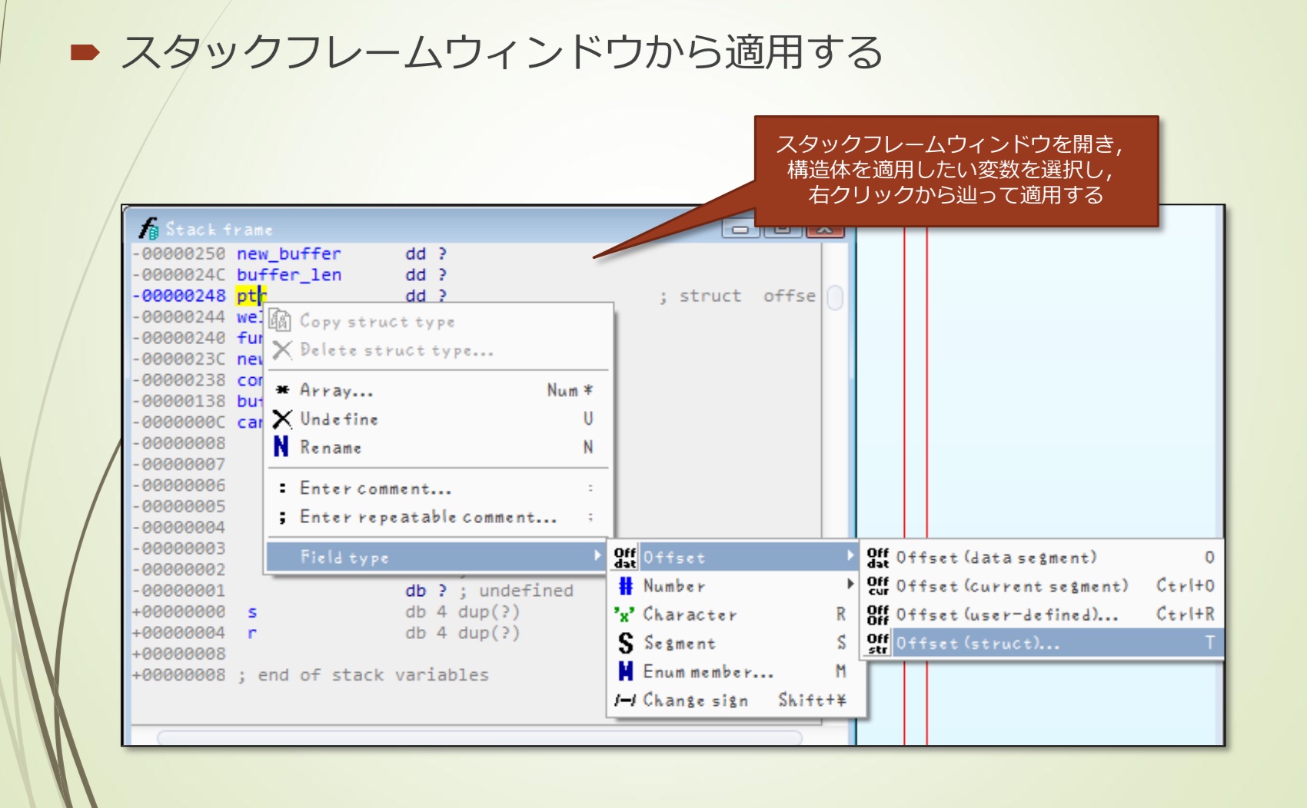Image resolution: width=1307 pixels, height=808 pixels.
Task: Click the Offset (current segment) icon
Action: click(877, 586)
